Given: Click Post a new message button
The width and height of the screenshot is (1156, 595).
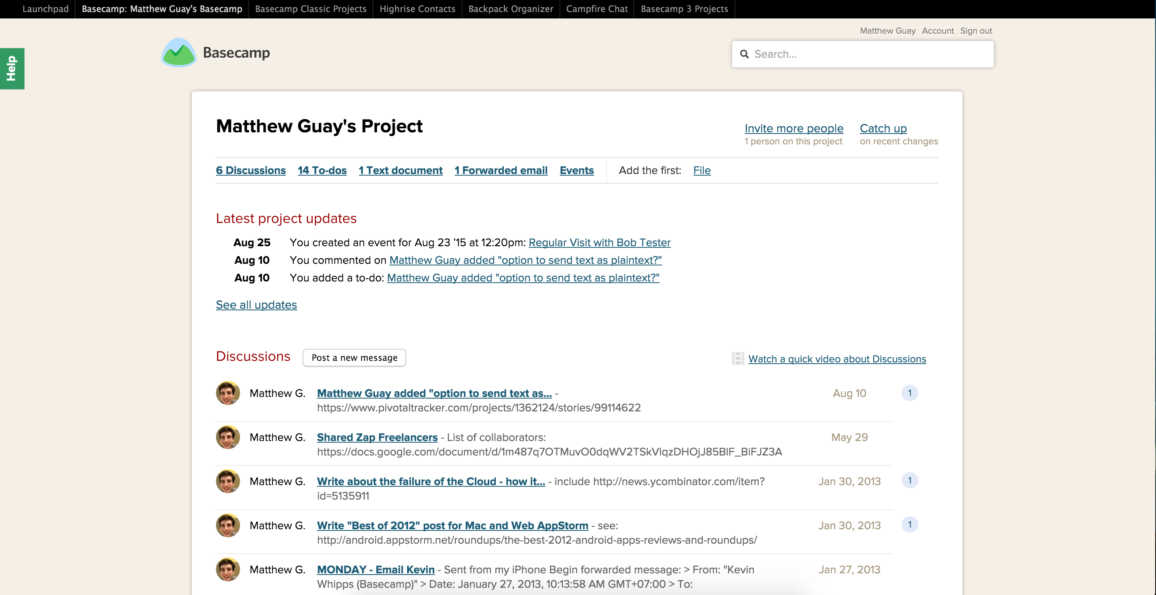Looking at the screenshot, I should coord(354,358).
